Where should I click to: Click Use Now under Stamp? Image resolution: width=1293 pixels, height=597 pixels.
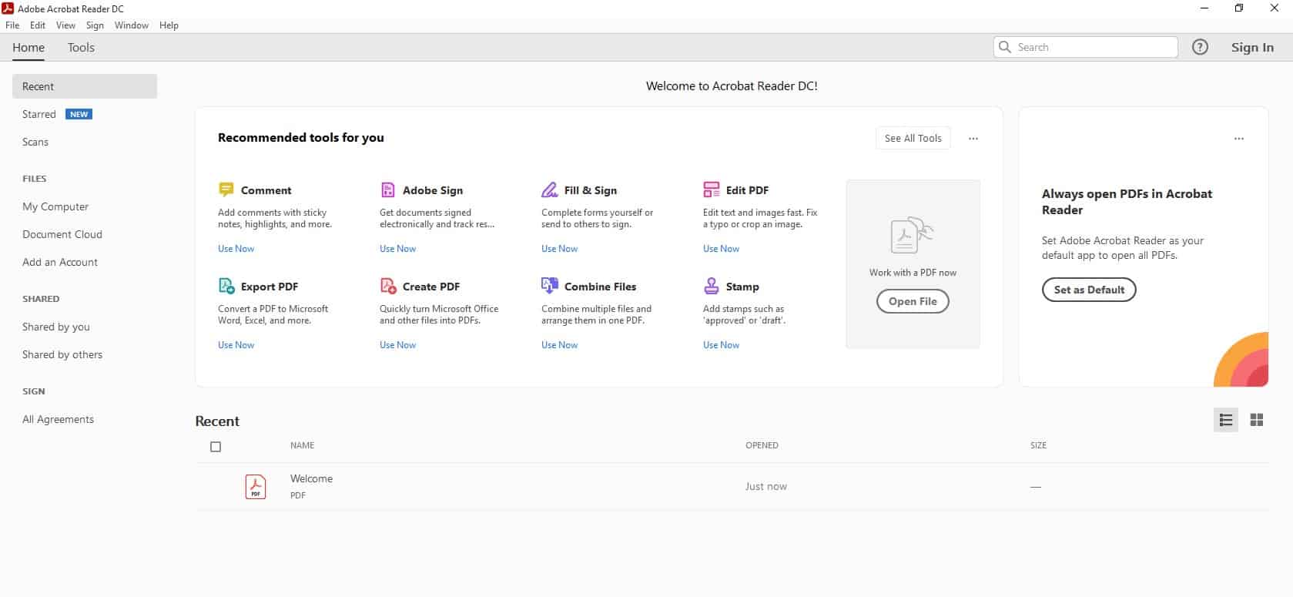pos(721,345)
